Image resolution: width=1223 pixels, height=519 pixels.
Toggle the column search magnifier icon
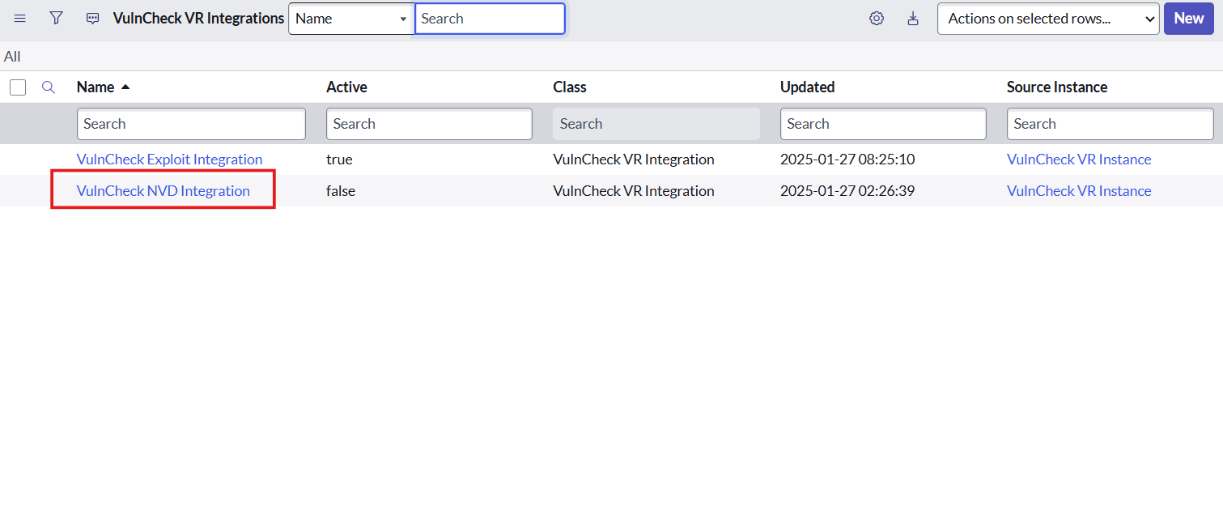click(49, 87)
